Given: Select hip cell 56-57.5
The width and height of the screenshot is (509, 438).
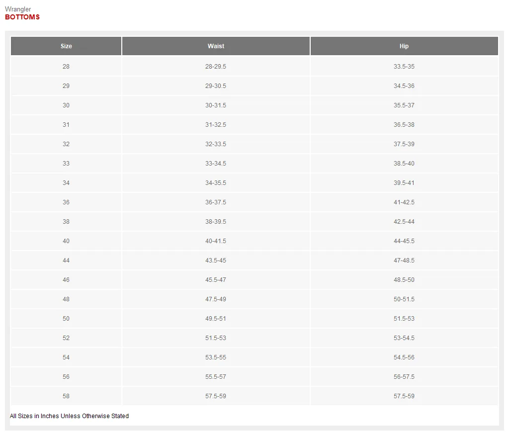Looking at the screenshot, I should click(404, 377).
